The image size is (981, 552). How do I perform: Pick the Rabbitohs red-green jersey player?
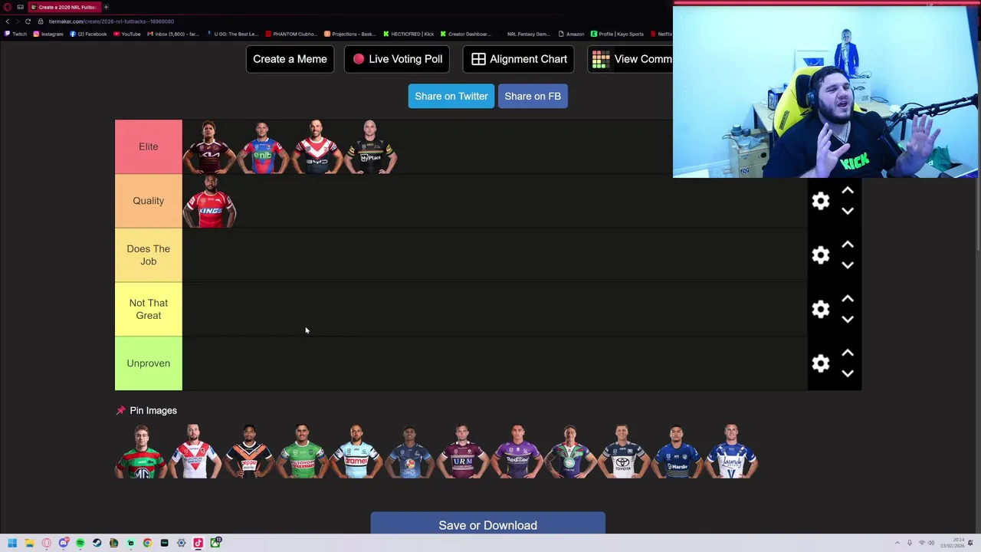coord(142,452)
